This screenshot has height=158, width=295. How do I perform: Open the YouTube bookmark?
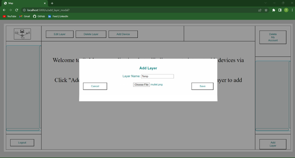9,16
